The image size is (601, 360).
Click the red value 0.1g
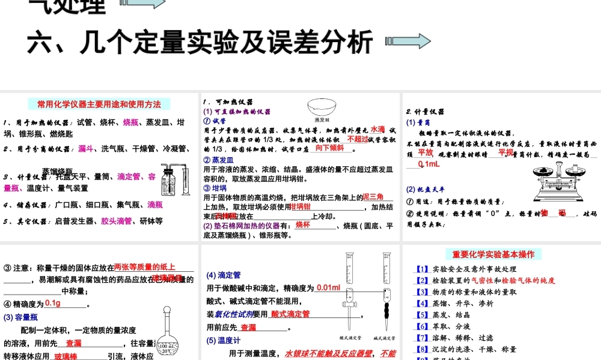tap(52, 303)
